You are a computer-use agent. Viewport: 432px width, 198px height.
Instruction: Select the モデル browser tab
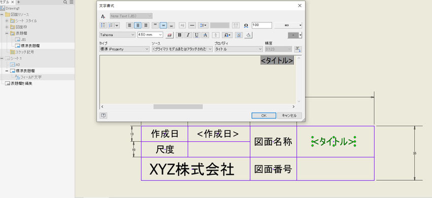5,2
